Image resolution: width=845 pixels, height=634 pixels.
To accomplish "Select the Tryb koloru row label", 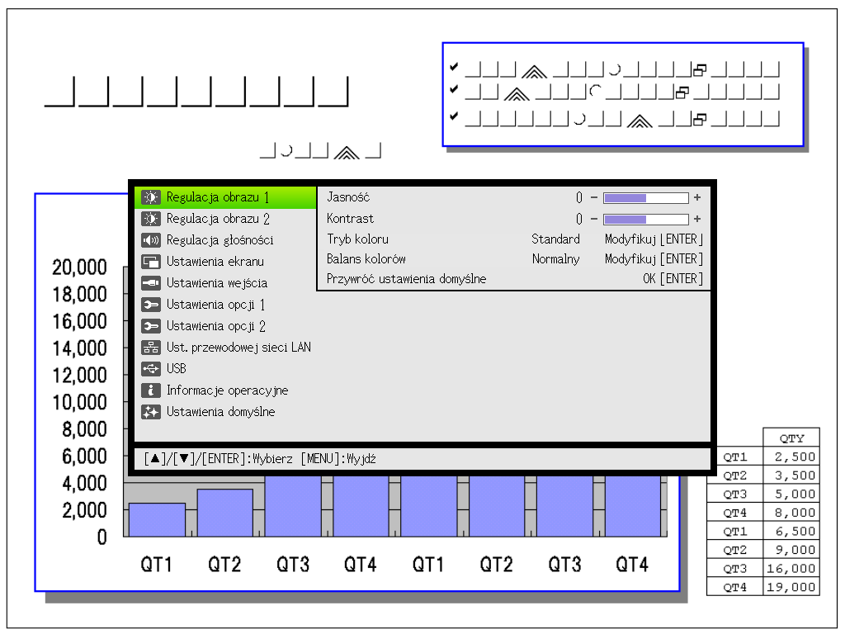I will [x=357, y=239].
